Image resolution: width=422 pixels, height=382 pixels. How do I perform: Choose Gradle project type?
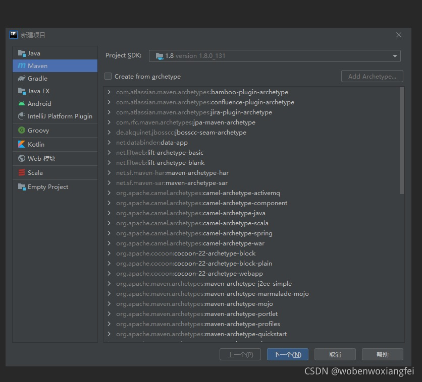(x=55, y=78)
